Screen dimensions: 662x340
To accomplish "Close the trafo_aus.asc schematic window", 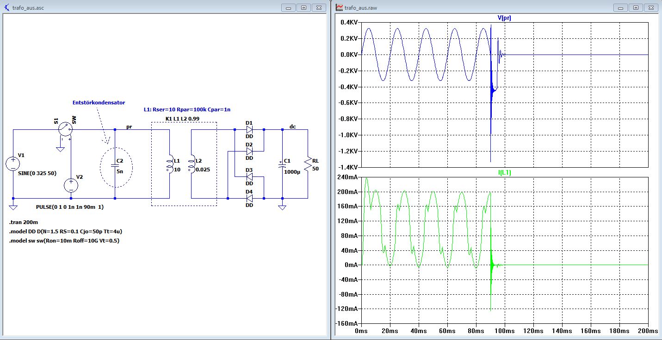I will 319,7.
